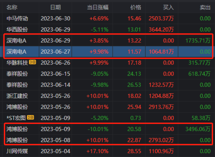Click the date 2023-06-30
The height and width of the screenshot is (157, 215).
(55, 19)
